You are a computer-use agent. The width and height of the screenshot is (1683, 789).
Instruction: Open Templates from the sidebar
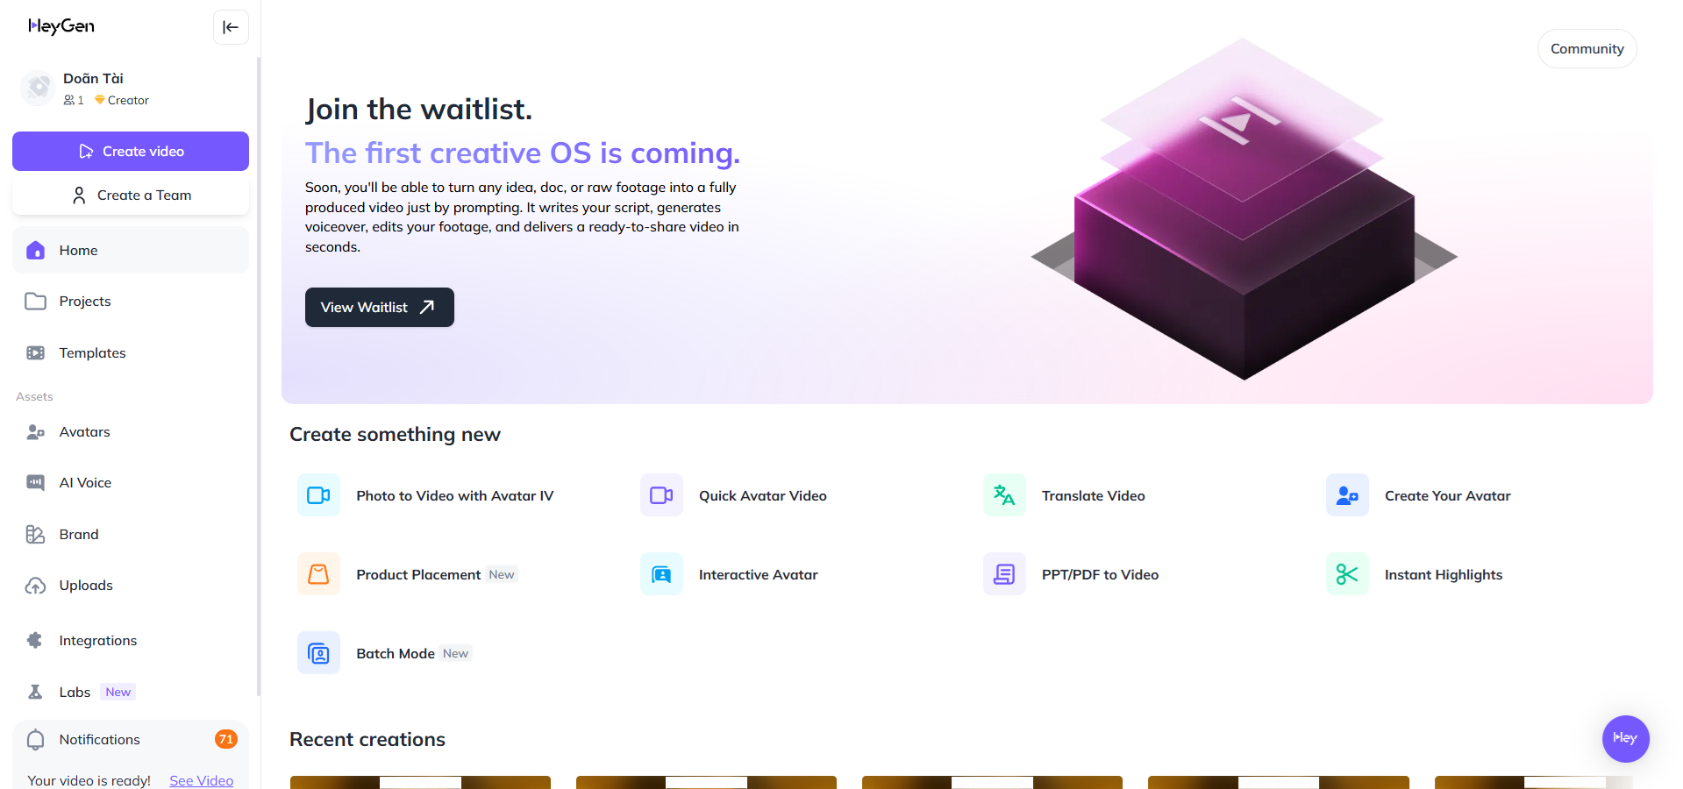(x=92, y=353)
